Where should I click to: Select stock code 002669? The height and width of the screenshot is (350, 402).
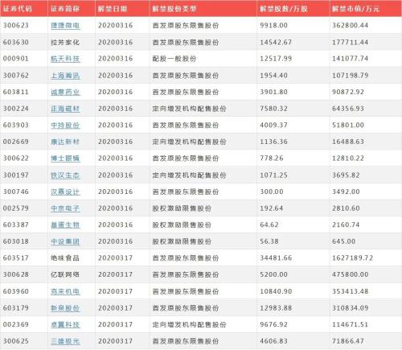coord(16,142)
